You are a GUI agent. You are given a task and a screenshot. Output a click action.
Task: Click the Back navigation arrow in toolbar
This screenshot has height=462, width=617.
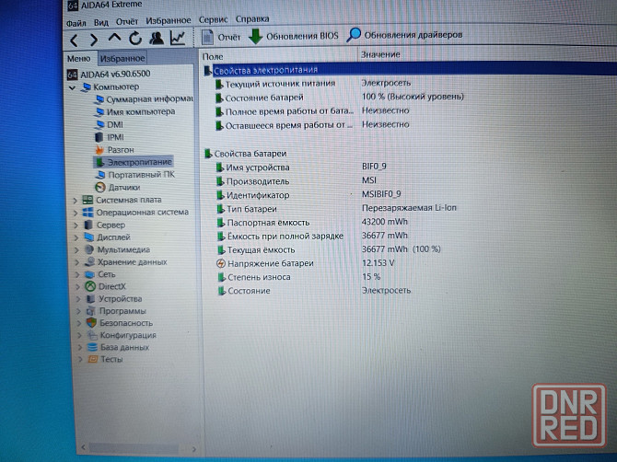(x=74, y=39)
